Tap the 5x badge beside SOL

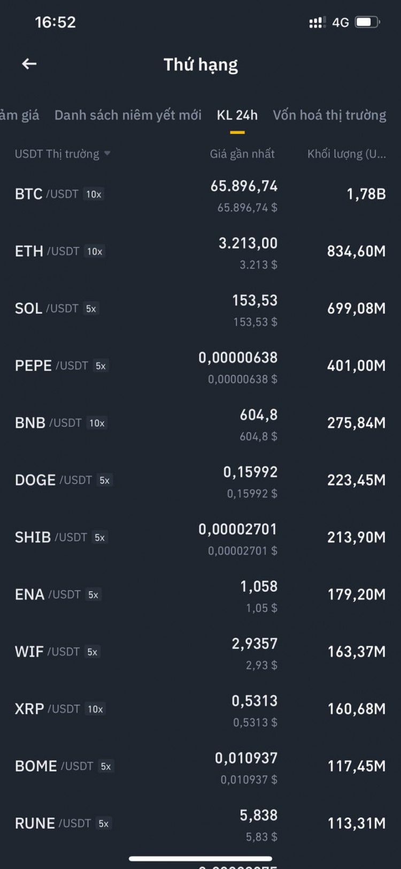[x=91, y=308]
